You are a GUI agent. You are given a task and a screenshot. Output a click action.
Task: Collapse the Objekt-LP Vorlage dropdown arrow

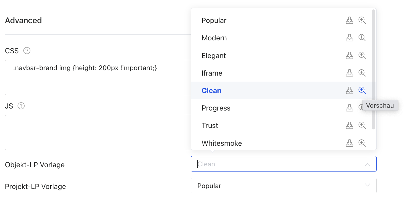pos(367,164)
